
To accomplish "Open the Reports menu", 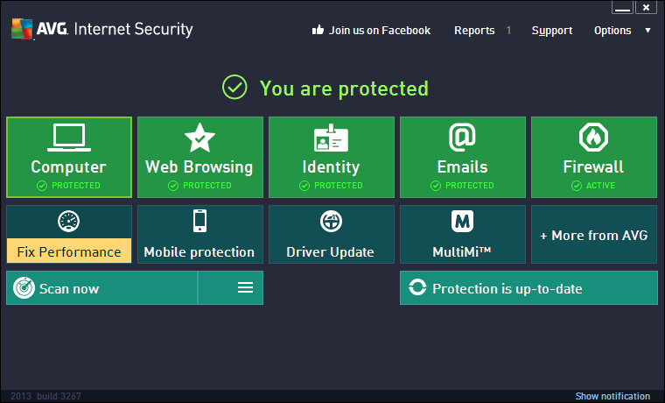I will (x=474, y=31).
